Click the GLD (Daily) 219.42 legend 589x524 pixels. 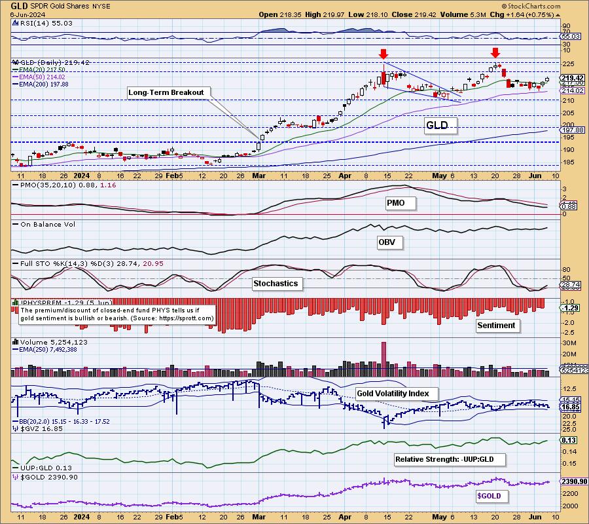(51, 62)
